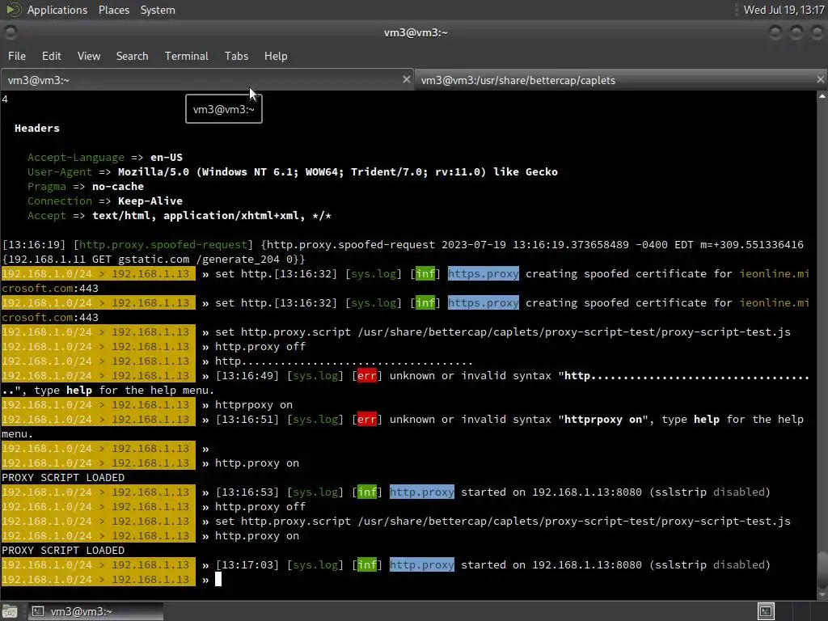Open the System menu
The height and width of the screenshot is (621, 828).
[158, 10]
